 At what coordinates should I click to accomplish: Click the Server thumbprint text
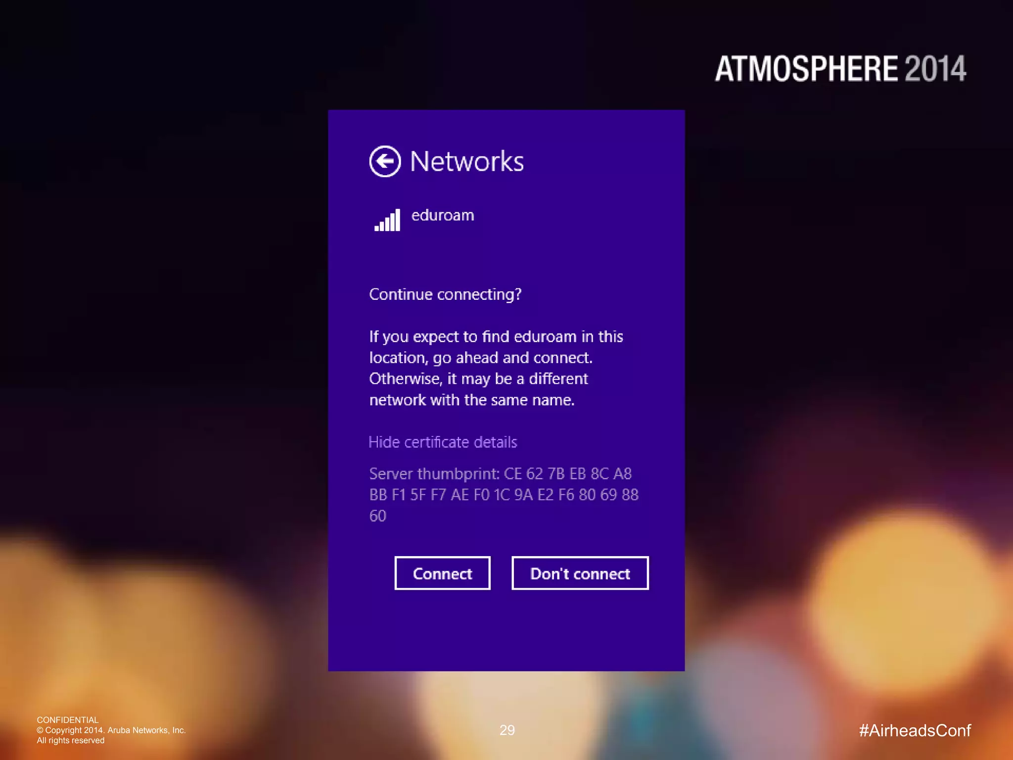point(504,494)
